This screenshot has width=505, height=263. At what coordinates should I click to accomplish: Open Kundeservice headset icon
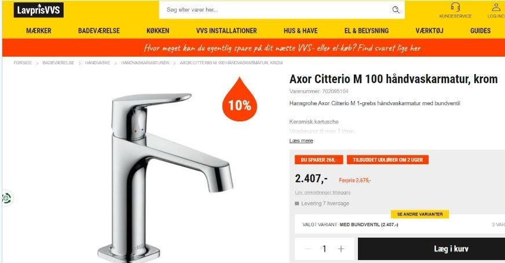tap(455, 7)
